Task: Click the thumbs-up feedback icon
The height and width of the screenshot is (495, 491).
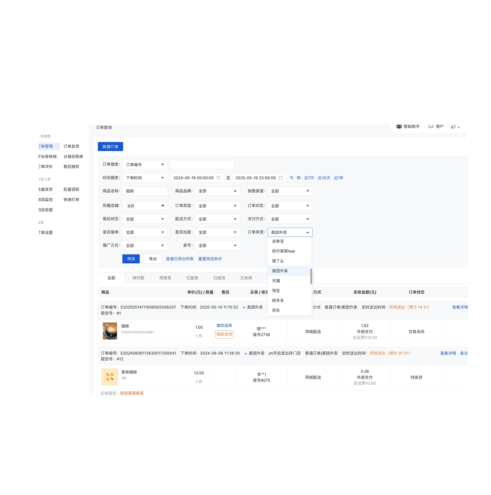Action: point(453,127)
